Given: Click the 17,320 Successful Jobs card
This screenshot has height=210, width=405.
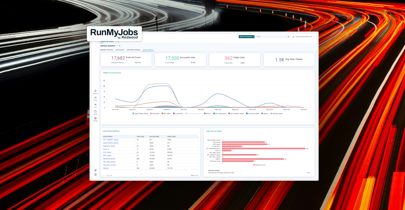Looking at the screenshot, I should coord(180,60).
